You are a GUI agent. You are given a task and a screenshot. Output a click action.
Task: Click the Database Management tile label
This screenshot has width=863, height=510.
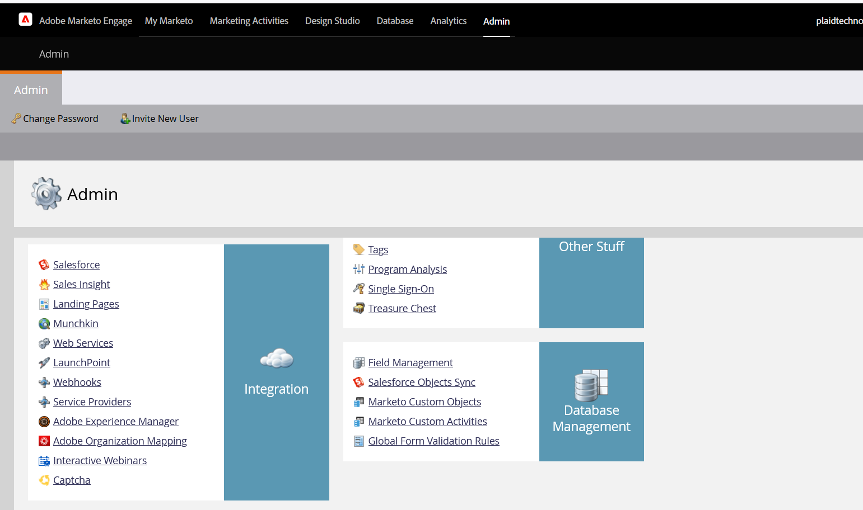(591, 418)
